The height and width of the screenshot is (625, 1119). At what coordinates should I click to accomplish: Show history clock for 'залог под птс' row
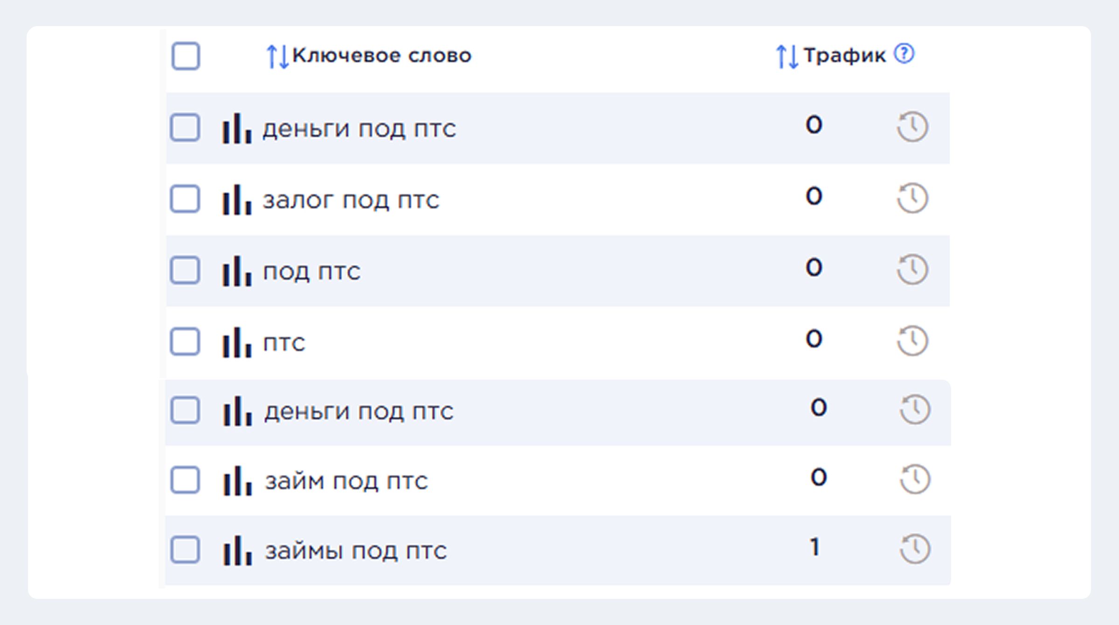coord(912,198)
